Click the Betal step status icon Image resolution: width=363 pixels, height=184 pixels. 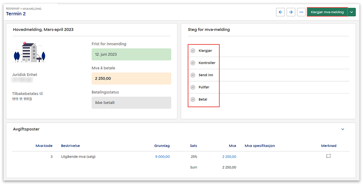tap(193, 99)
